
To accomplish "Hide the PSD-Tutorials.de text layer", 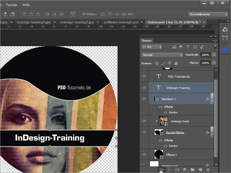I will pos(144,77).
